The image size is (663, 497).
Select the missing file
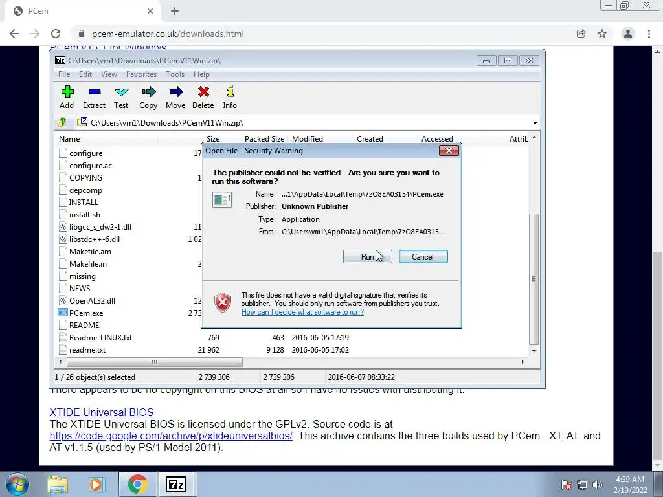point(82,276)
